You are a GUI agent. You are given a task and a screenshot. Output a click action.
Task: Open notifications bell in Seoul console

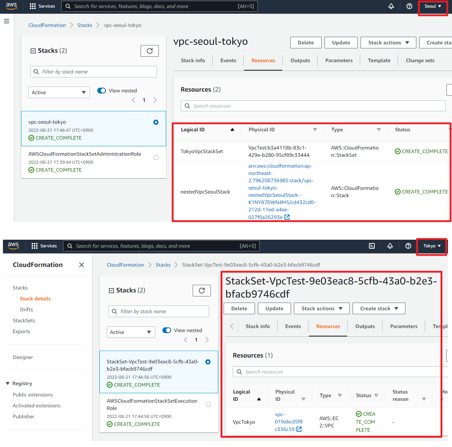391,6
